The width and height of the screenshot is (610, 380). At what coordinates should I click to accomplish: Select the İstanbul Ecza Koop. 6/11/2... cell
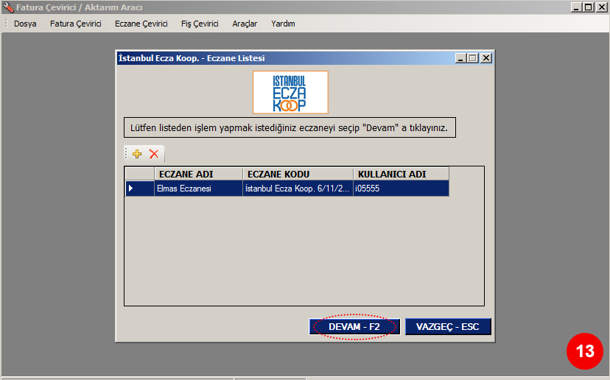coord(298,189)
